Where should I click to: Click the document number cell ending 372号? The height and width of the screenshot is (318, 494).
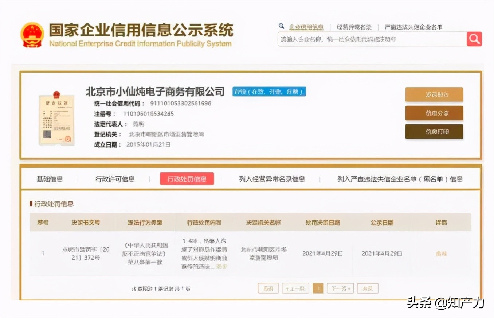coord(86,253)
